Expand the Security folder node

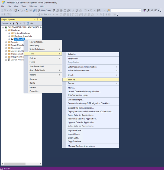6,42
